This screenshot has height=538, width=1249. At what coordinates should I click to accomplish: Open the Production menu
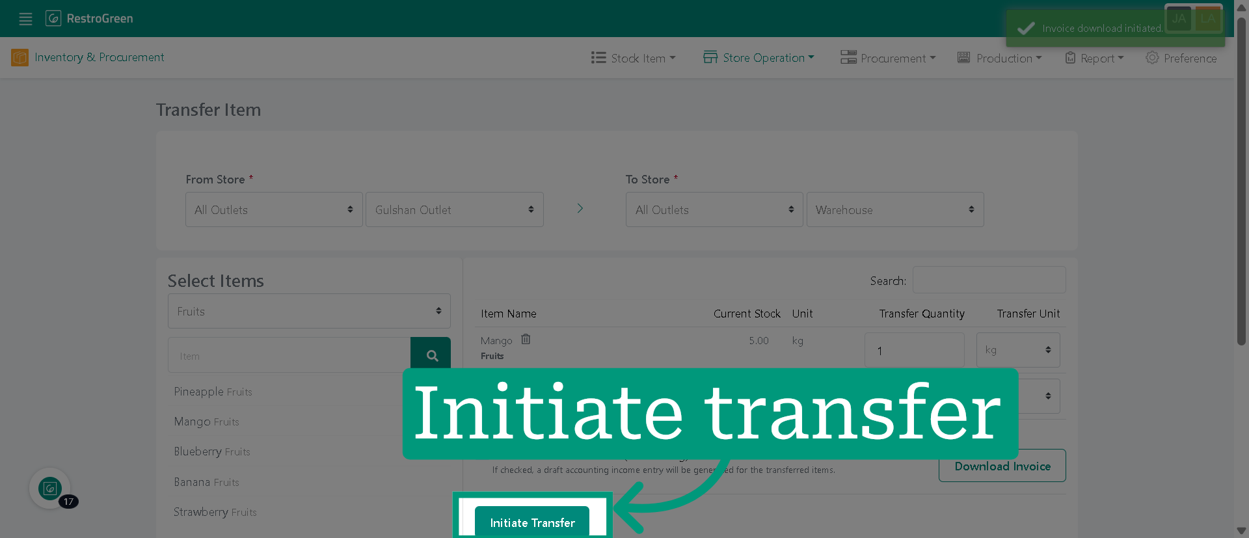click(999, 58)
